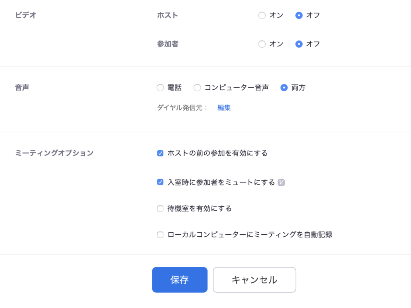Select host video オフ radio button
Image resolution: width=411 pixels, height=308 pixels.
coord(299,16)
